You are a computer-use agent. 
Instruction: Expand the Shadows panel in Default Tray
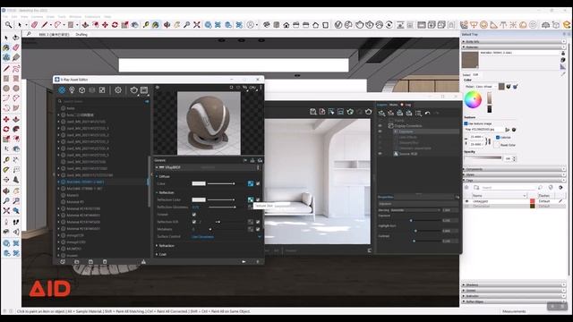point(514,284)
